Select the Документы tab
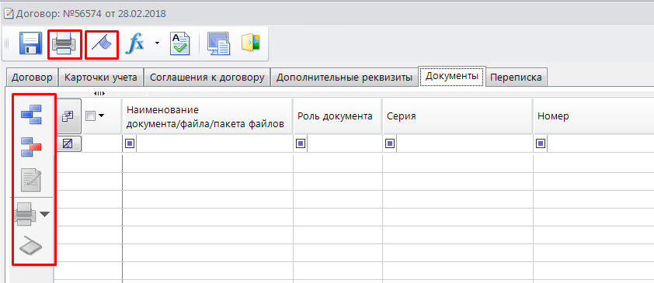 point(452,77)
